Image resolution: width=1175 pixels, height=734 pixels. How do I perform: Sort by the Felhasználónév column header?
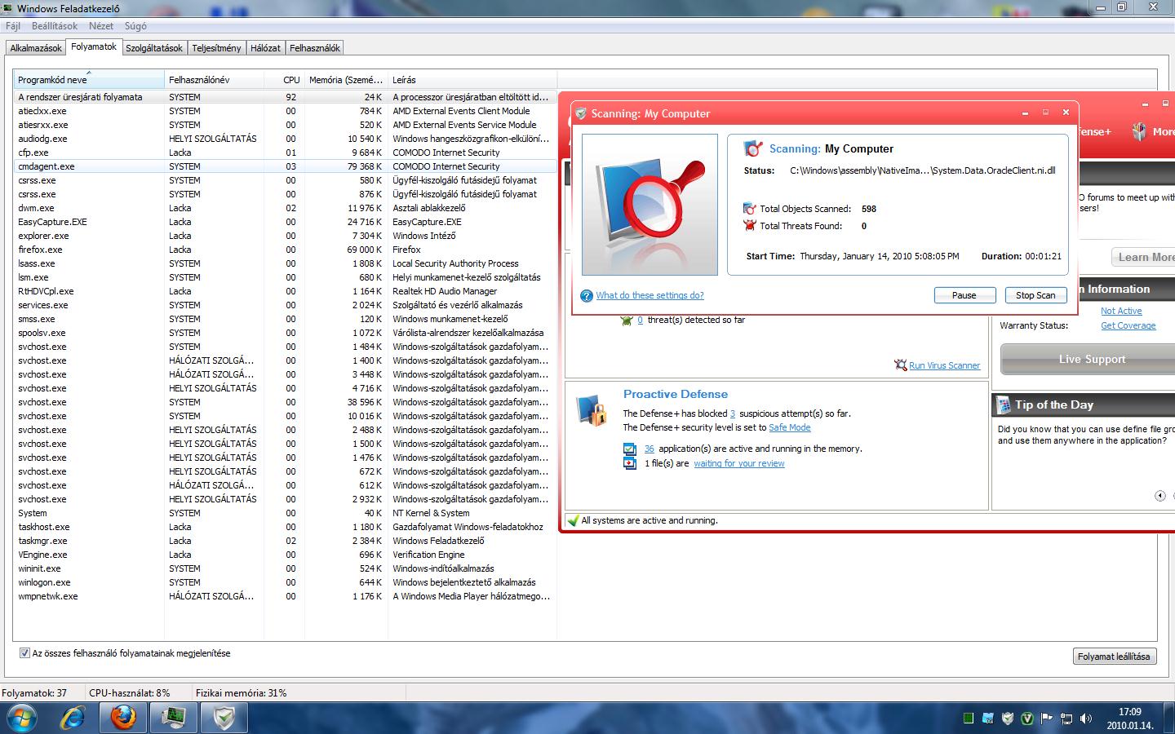pos(215,80)
